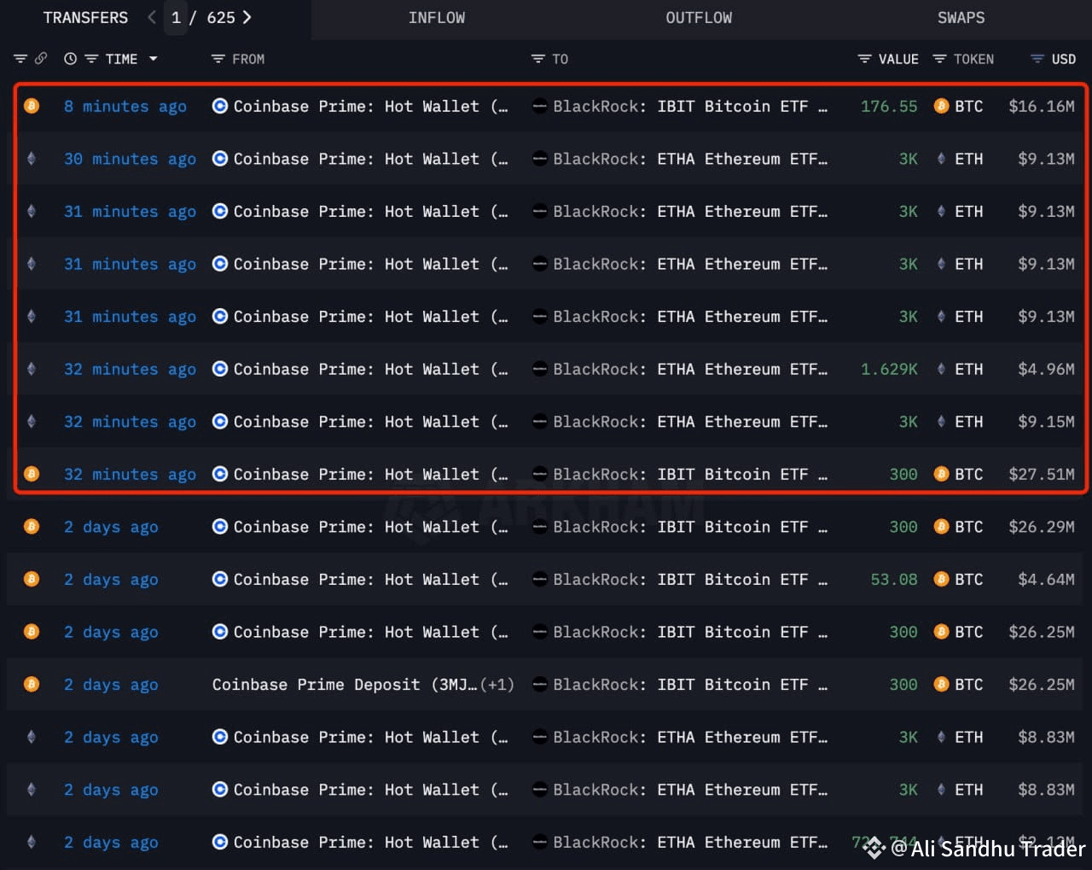
Task: Click the filter icon left of the link icon
Action: pyautogui.click(x=20, y=59)
